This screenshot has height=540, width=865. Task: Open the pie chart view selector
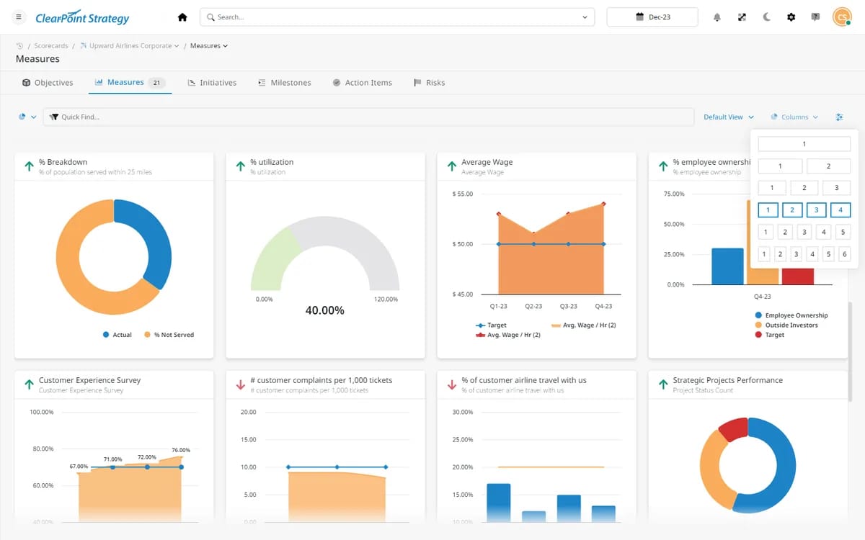(27, 117)
